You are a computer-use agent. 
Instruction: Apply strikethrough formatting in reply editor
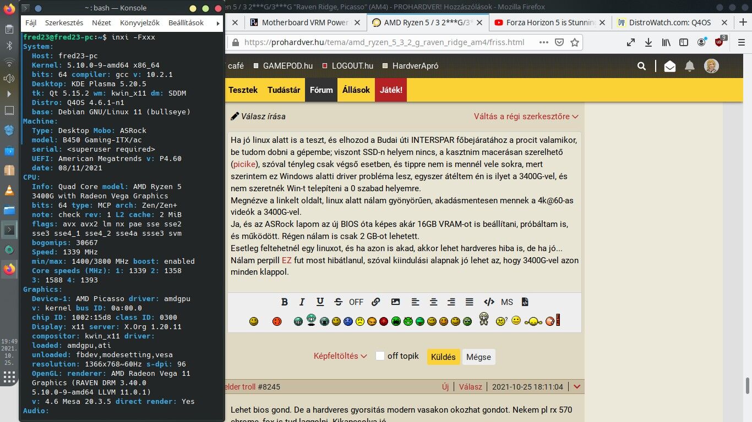[338, 302]
